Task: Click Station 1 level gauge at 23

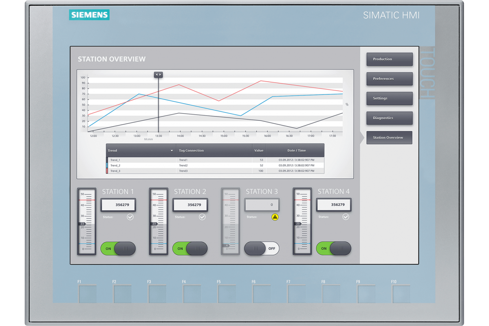Action: tap(83, 224)
